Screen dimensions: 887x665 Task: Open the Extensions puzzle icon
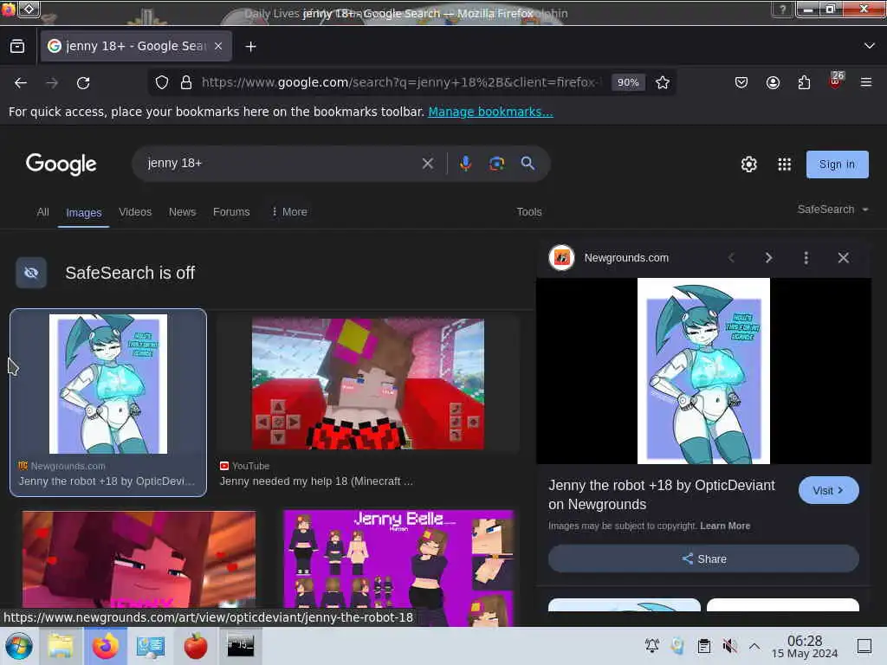804,82
